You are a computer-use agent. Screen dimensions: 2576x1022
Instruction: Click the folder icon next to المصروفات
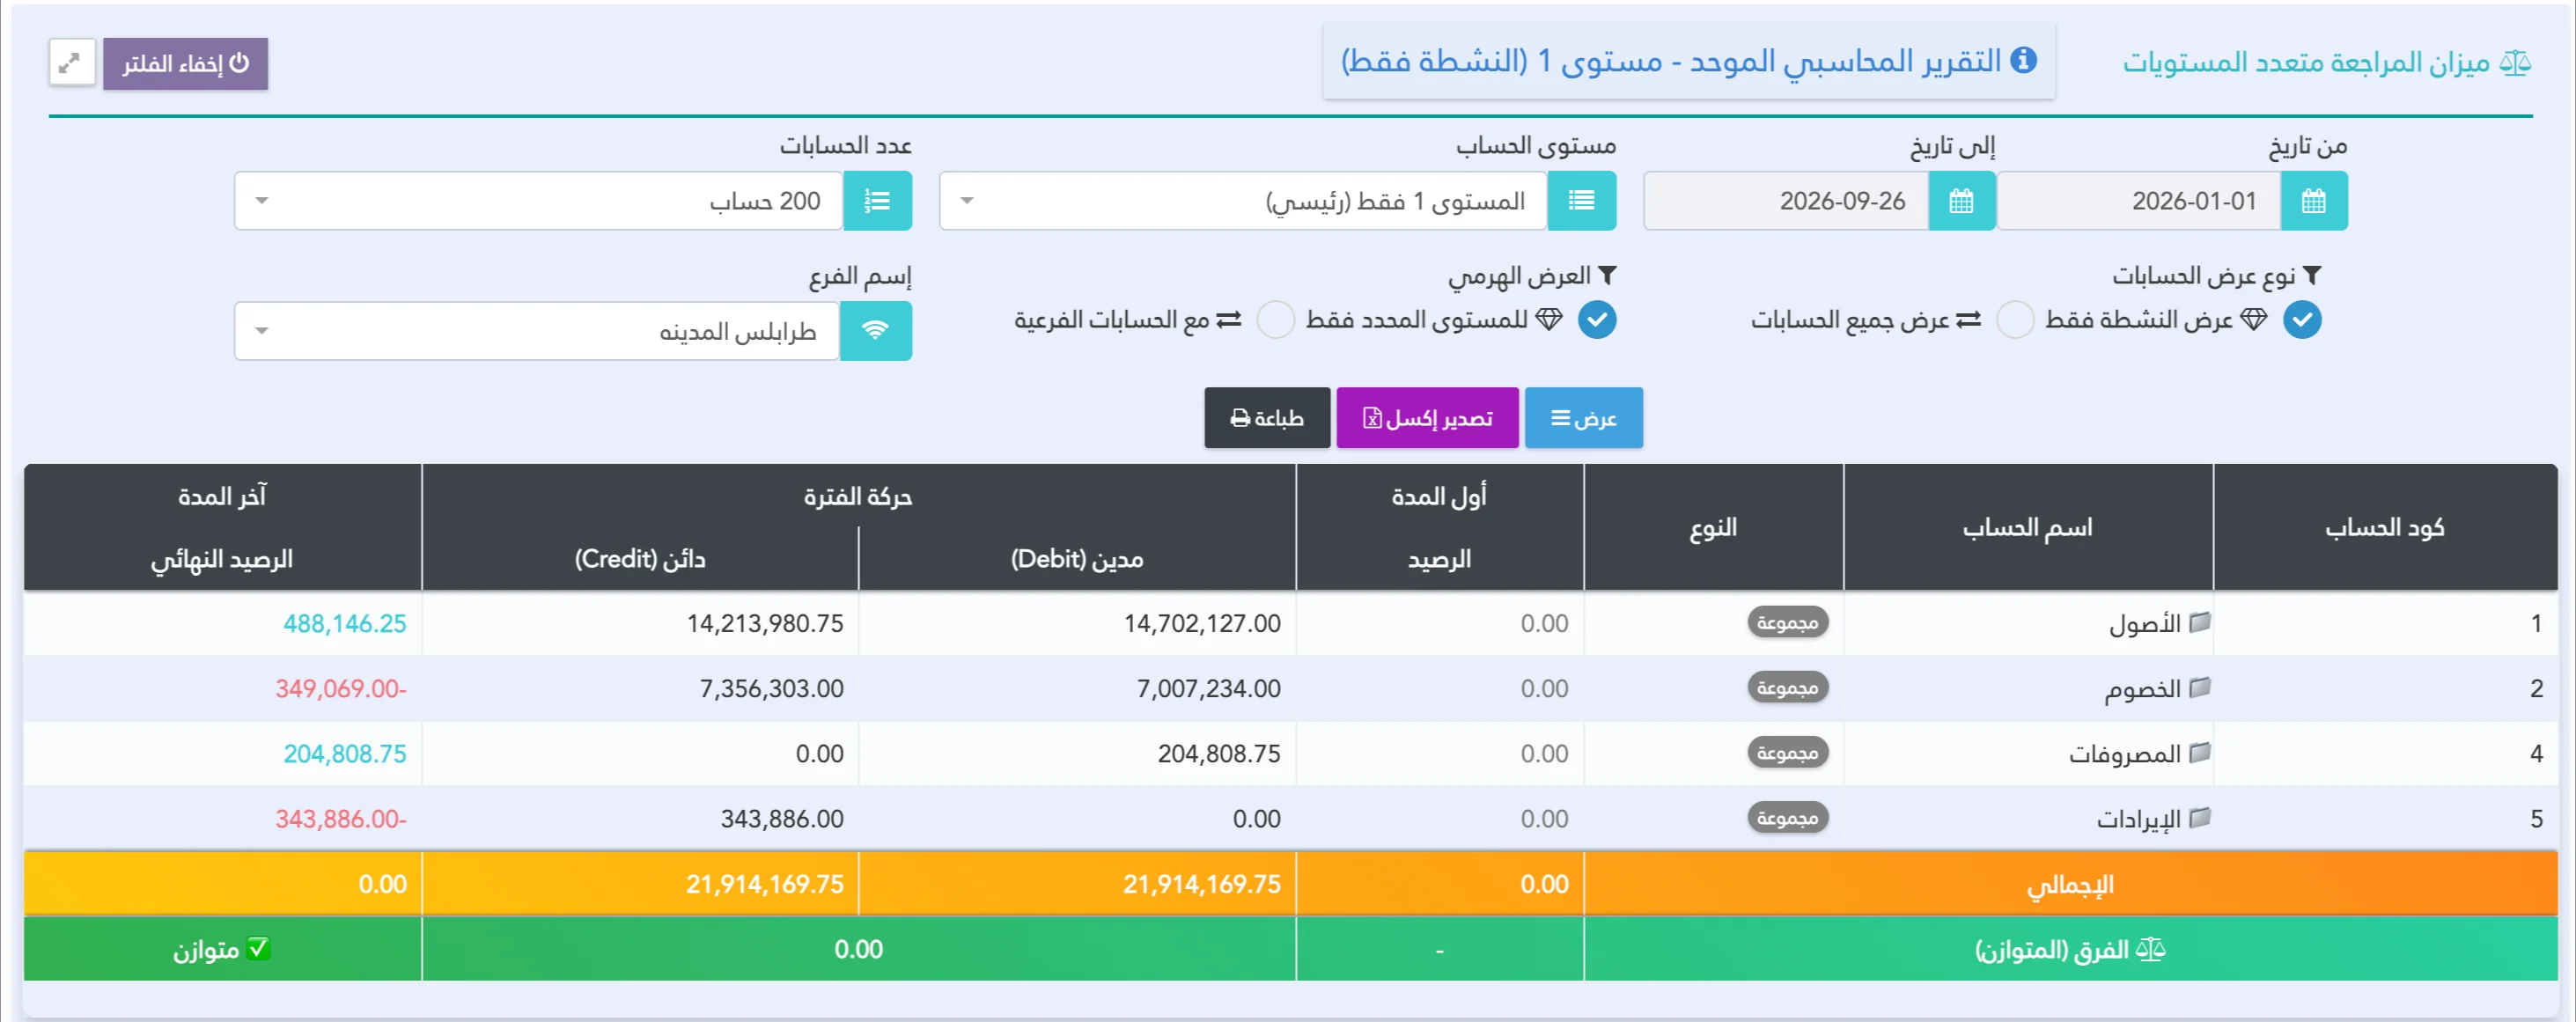(2199, 753)
